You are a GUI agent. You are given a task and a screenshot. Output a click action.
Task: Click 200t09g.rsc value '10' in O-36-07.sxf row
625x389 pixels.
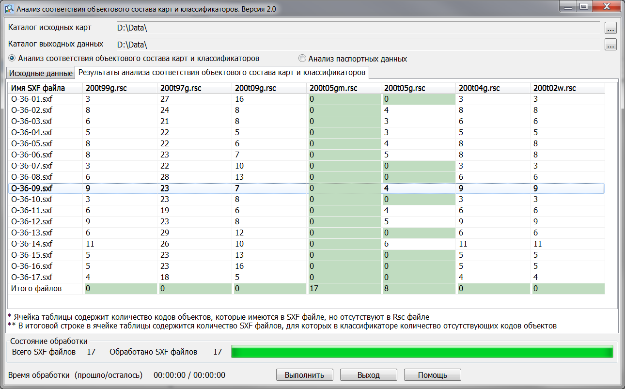click(239, 166)
